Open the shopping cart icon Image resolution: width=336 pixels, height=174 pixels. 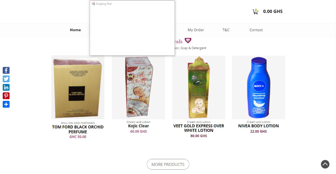tap(255, 11)
